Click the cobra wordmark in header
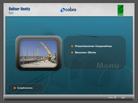Screen dimensions: 138x103 pyautogui.click(x=71, y=10)
